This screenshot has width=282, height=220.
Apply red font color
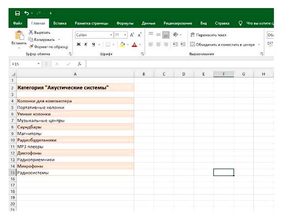[134, 44]
